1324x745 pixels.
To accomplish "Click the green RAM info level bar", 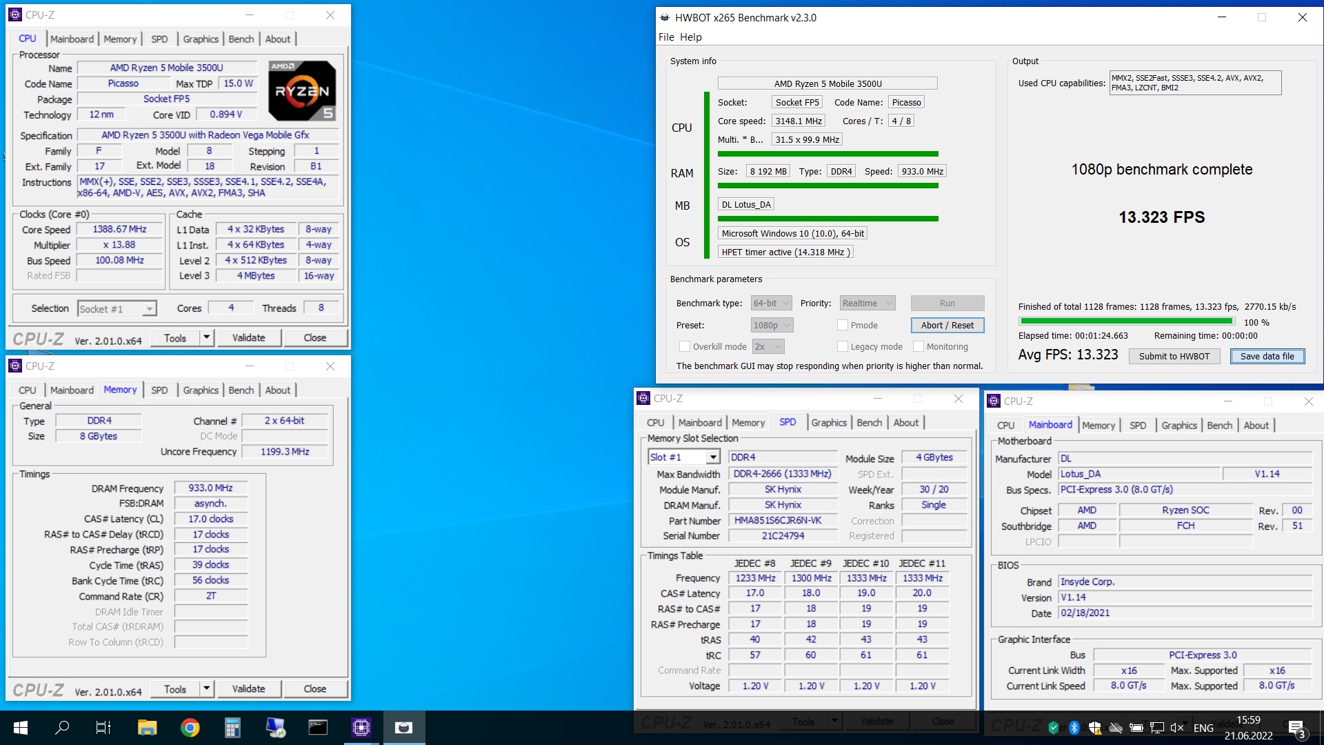I will [827, 186].
